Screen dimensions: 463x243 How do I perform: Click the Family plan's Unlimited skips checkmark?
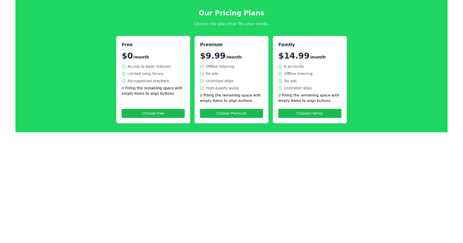[281, 88]
